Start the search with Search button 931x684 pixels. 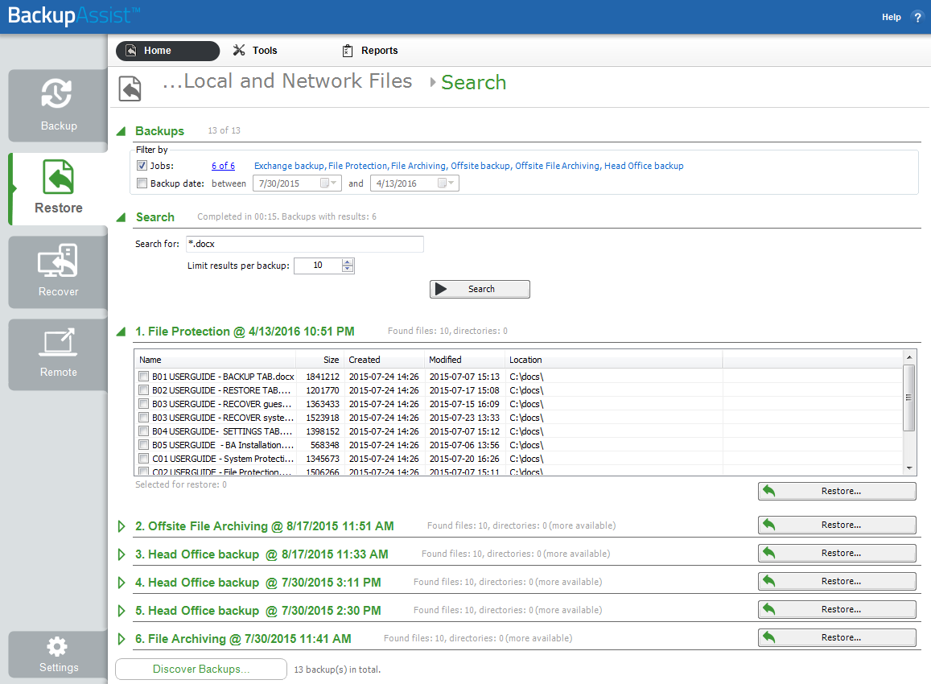(x=480, y=289)
